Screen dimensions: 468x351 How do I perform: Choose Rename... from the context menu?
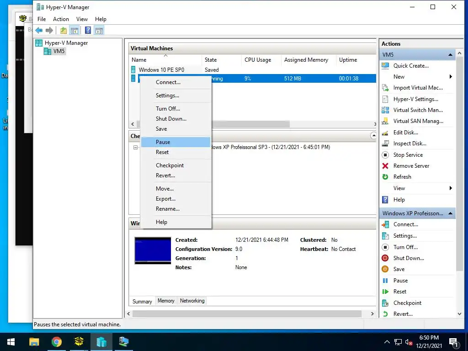tap(176, 209)
